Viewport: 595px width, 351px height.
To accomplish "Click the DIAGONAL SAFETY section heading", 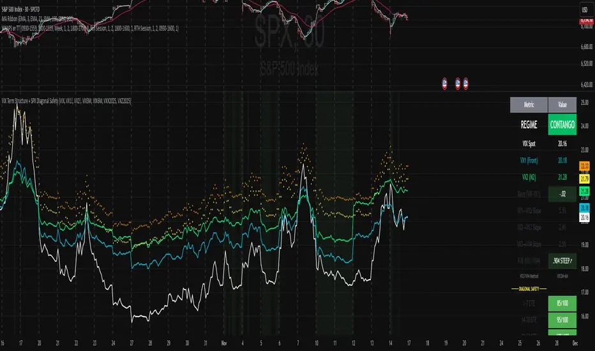I will tap(529, 288).
